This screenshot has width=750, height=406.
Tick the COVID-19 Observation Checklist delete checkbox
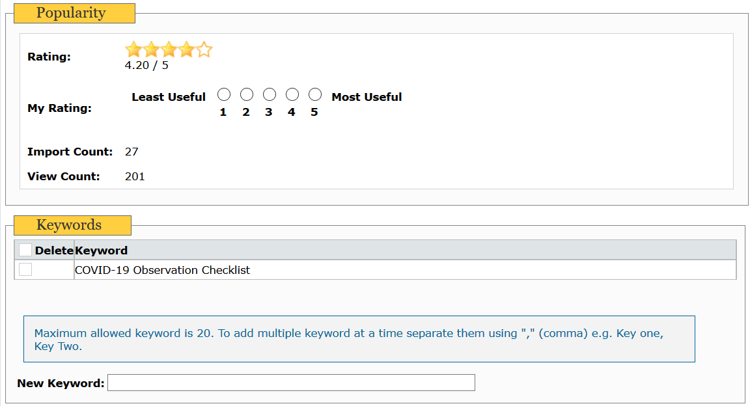[25, 269]
